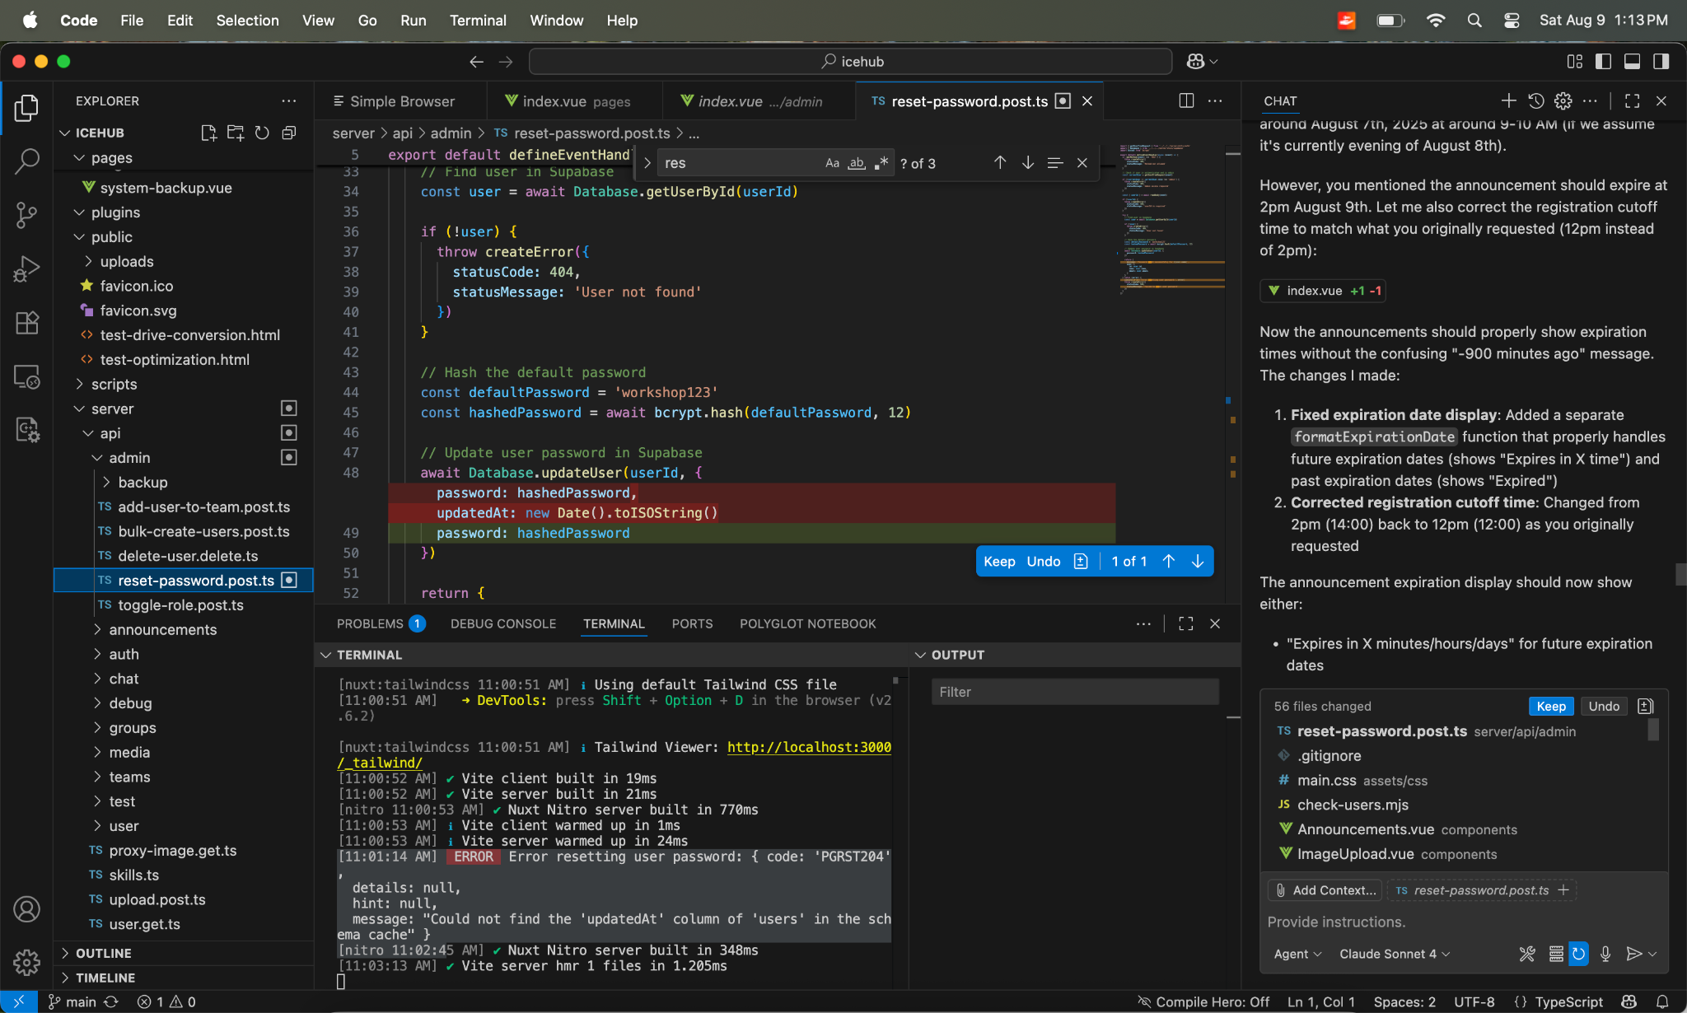Viewport: 1687px width, 1013px height.
Task: Keep the inline code change
Action: click(x=998, y=561)
